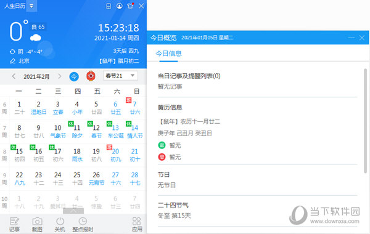Screen dimensions: 370x234
Task: Click the 庚子年 己丑月 癸丑日 text
Action: 184,134
